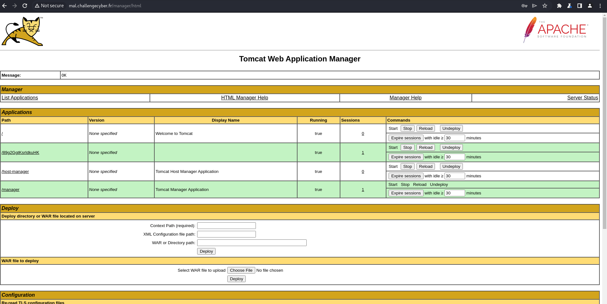Open the Server Status link
Screen dimensions: 607x304
coord(582,98)
